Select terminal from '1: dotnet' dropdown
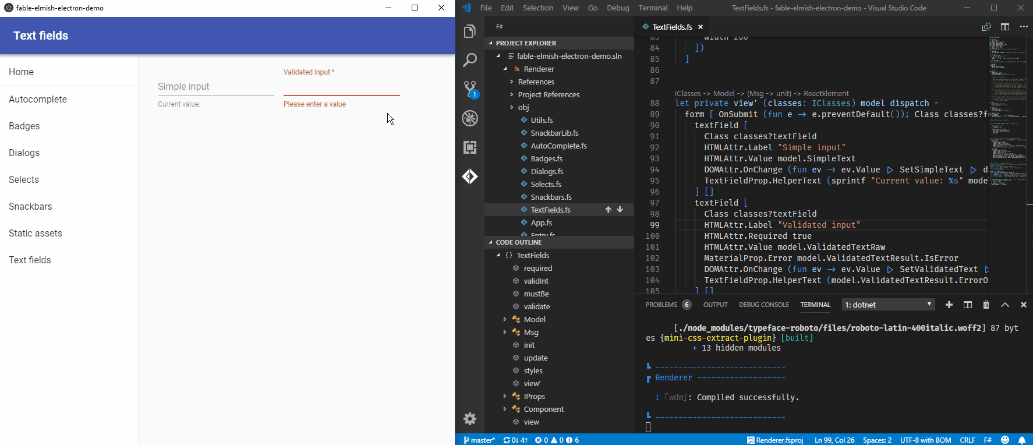The width and height of the screenshot is (1033, 445). pos(889,305)
